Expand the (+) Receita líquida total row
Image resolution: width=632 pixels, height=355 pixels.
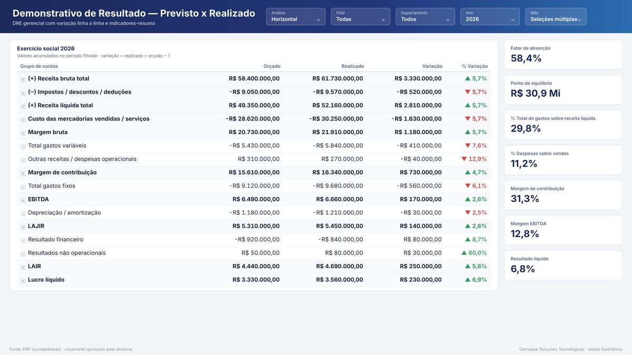coord(23,106)
